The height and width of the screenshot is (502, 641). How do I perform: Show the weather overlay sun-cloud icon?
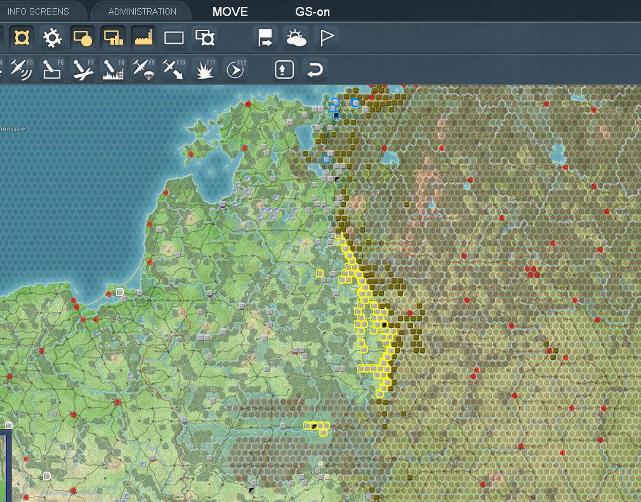[296, 38]
